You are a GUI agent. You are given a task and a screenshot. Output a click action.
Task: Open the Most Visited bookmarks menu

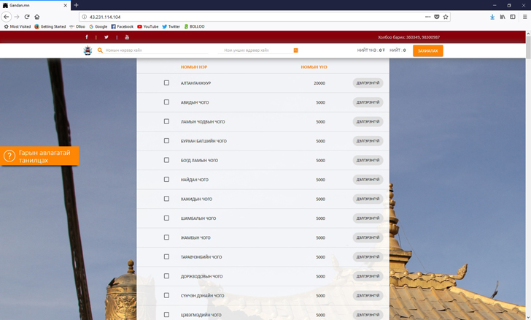point(18,26)
